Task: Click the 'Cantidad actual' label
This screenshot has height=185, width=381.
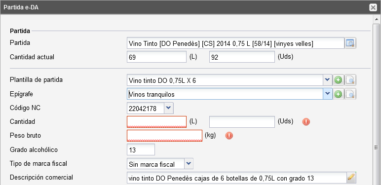Action: pos(32,57)
